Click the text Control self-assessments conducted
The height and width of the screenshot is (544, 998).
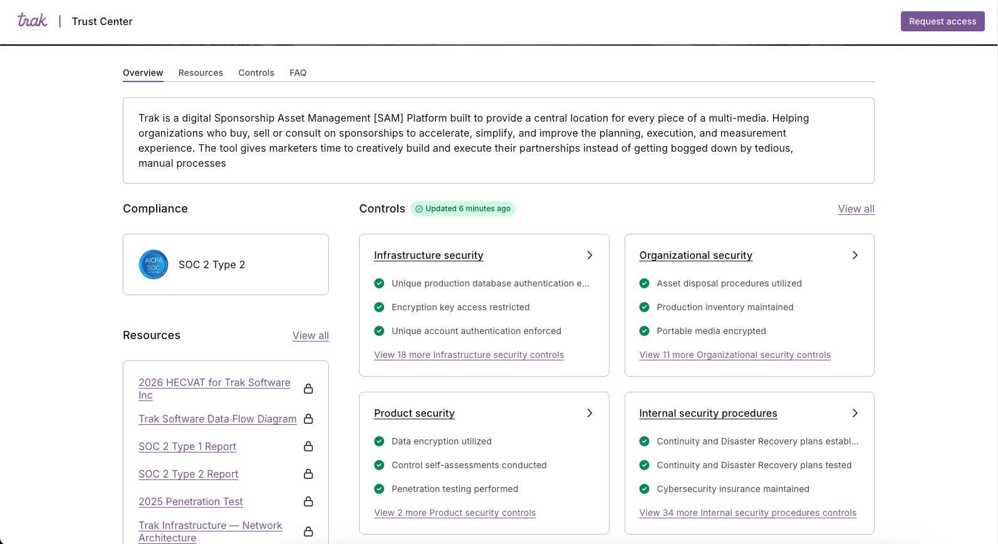point(469,465)
